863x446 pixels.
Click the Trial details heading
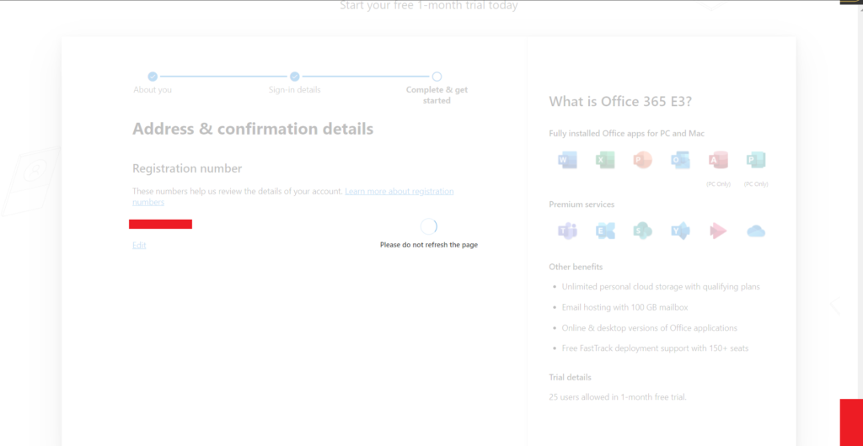coord(571,377)
